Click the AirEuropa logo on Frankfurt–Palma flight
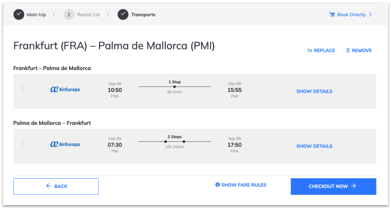The image size is (391, 208). point(65,89)
